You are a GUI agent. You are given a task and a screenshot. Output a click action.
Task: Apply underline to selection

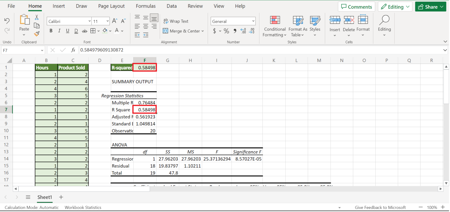67,30
